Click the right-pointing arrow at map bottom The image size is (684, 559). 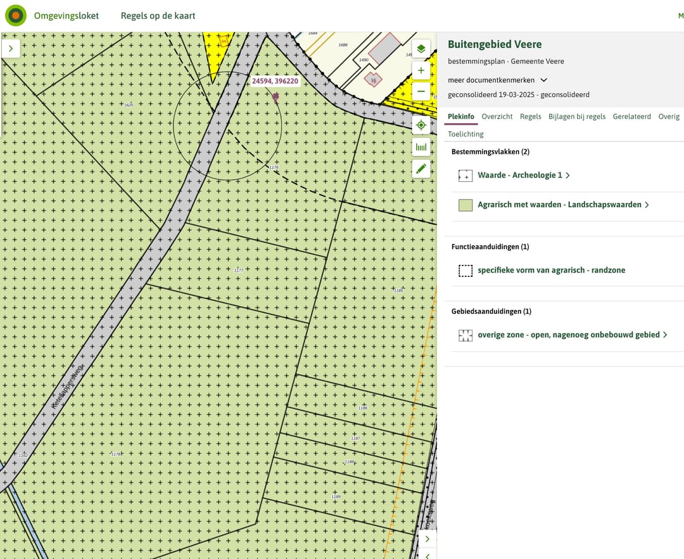click(x=427, y=539)
